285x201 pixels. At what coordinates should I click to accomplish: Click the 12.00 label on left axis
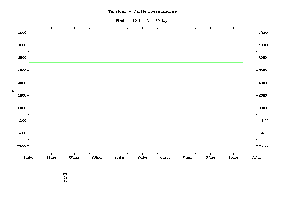coord(21,33)
